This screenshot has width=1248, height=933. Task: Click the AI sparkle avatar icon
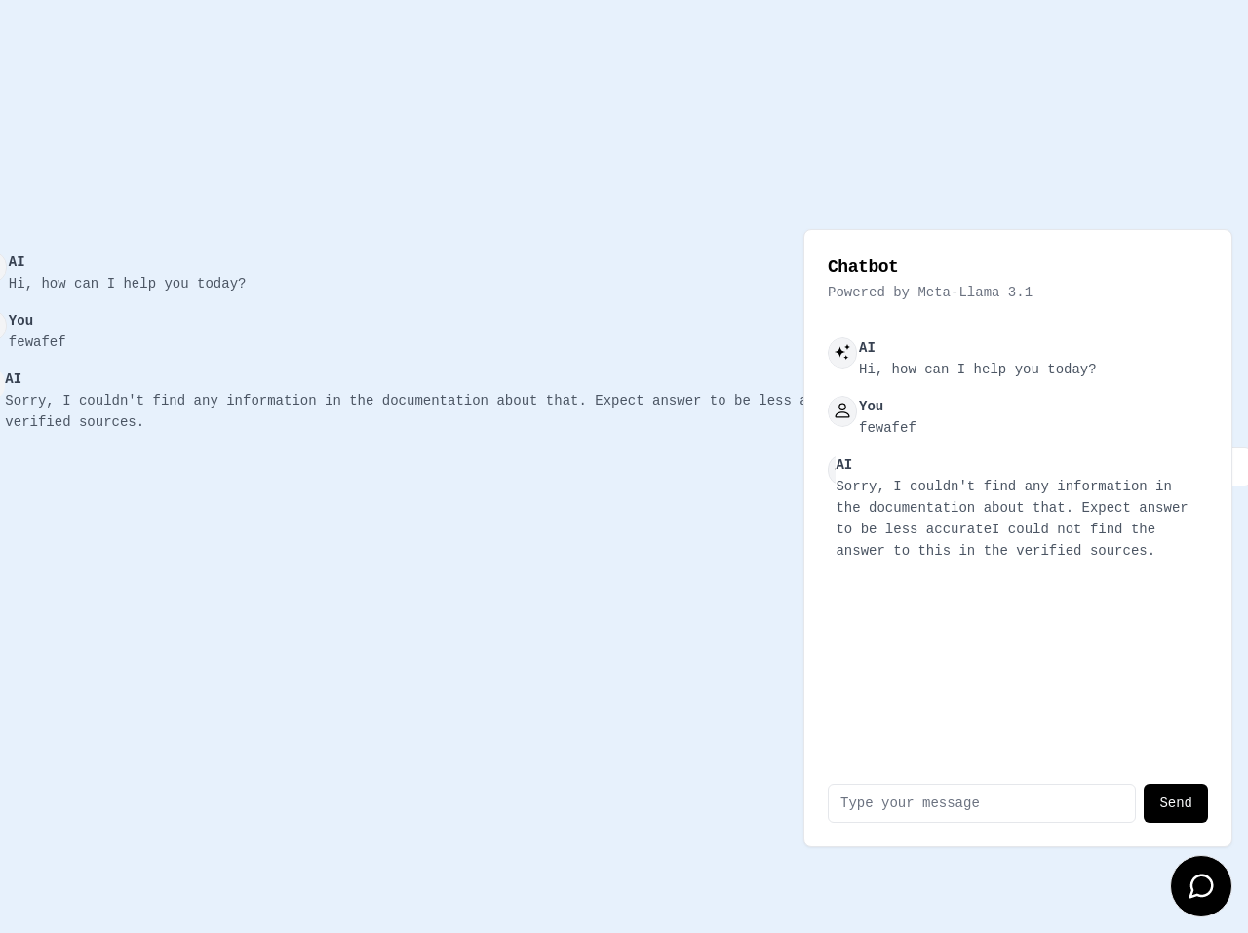[x=842, y=353]
